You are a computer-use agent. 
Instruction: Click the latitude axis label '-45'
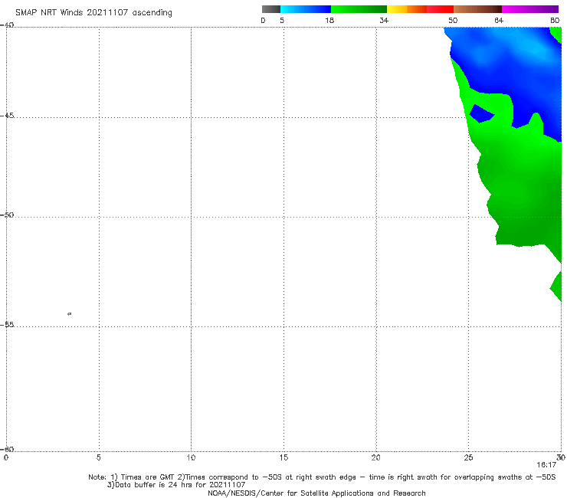[7, 116]
